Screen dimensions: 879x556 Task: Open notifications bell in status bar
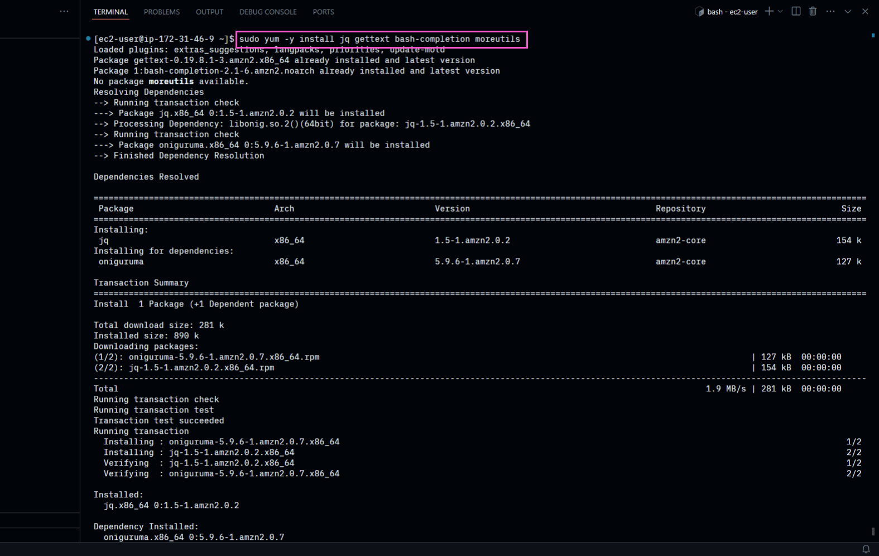pyautogui.click(x=866, y=549)
